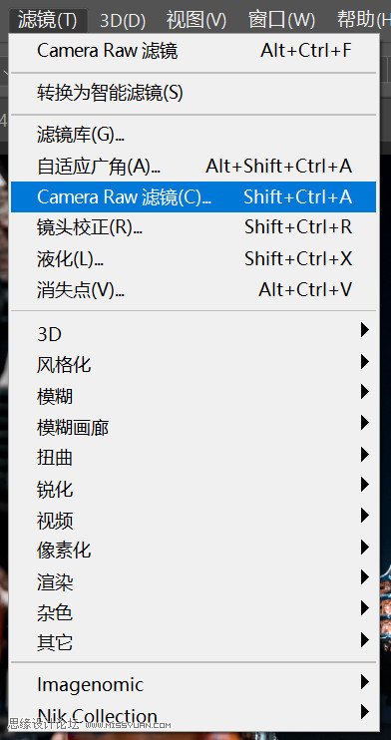This screenshot has width=391, height=740.
Task: Select top Camera Raw 滤镜 with Alt+Ctrl+F
Action: coord(194,51)
